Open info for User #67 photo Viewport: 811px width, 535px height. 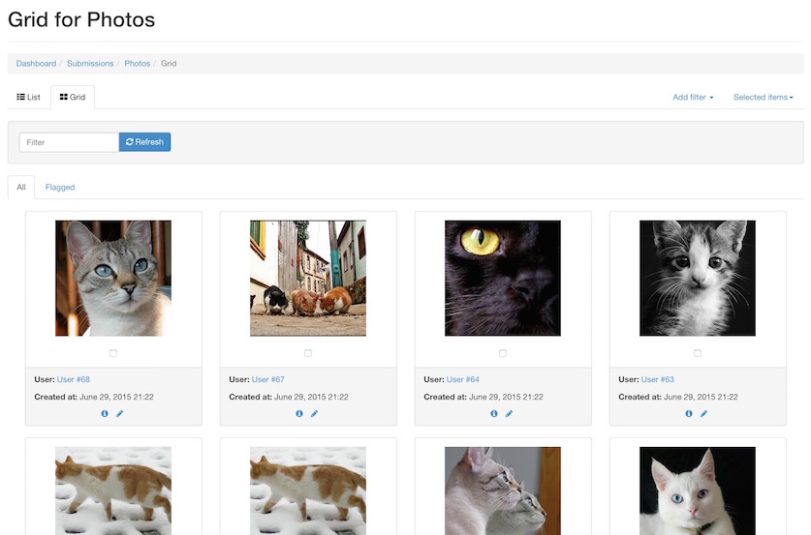point(299,414)
